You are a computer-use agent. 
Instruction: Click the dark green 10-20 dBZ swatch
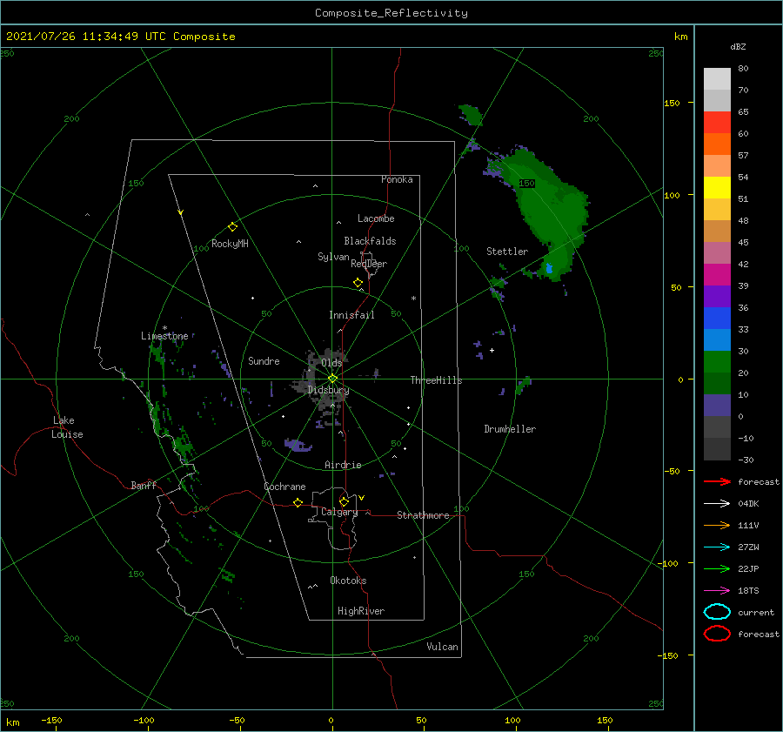click(717, 384)
